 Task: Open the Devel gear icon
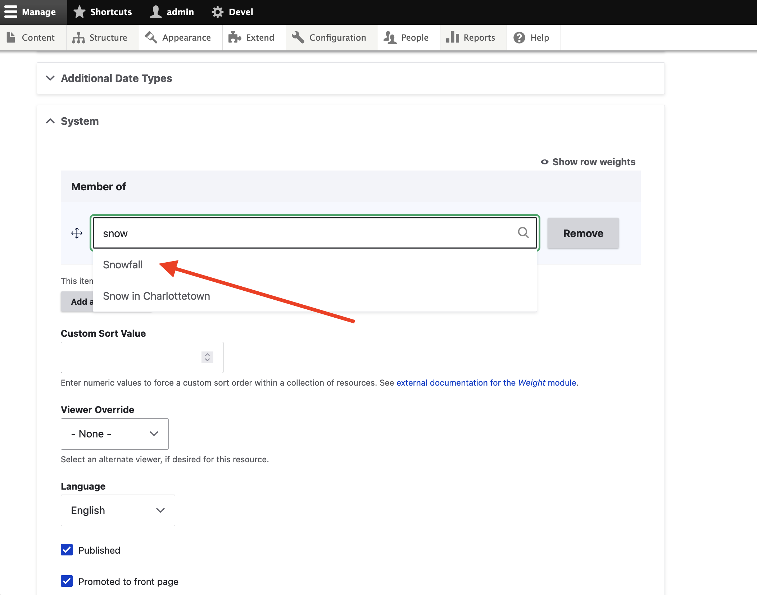pyautogui.click(x=217, y=12)
